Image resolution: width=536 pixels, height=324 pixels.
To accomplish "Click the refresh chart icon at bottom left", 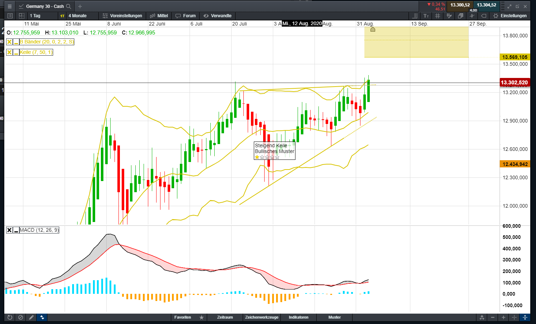I will tap(10, 317).
